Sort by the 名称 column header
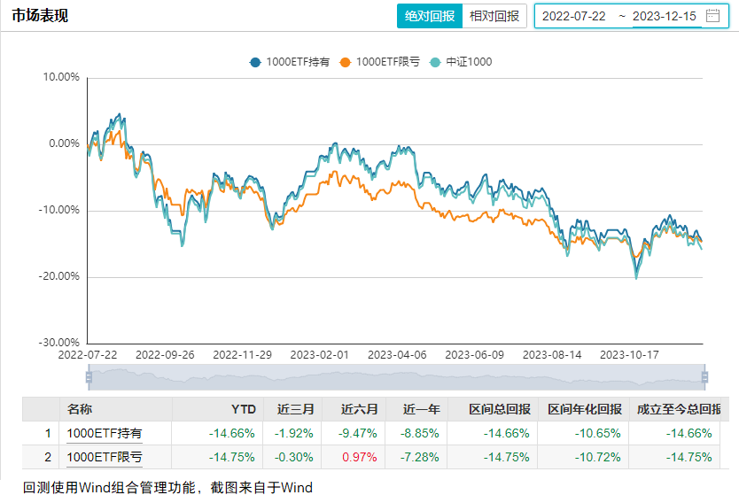This screenshot has height=495, width=739. tap(80, 409)
